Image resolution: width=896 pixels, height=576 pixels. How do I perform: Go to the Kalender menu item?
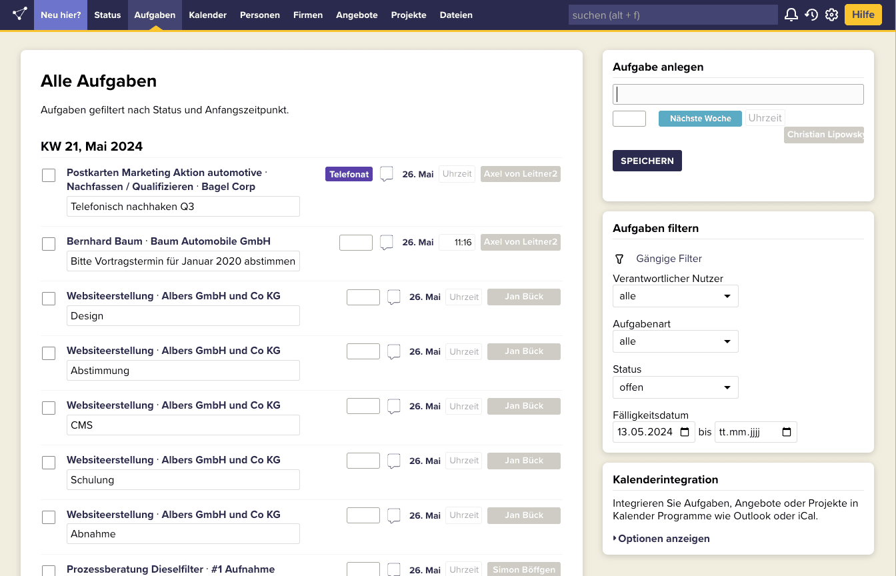tap(207, 15)
